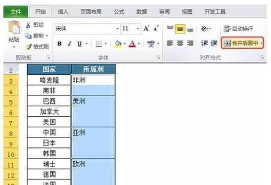The height and width of the screenshot is (185, 271).
Task: Switch to the 数据 Data tab
Action: (141, 12)
